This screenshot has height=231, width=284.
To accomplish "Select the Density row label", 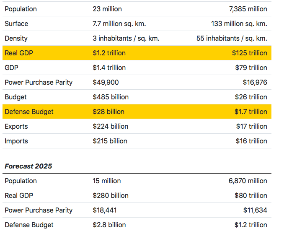I will point(16,38).
